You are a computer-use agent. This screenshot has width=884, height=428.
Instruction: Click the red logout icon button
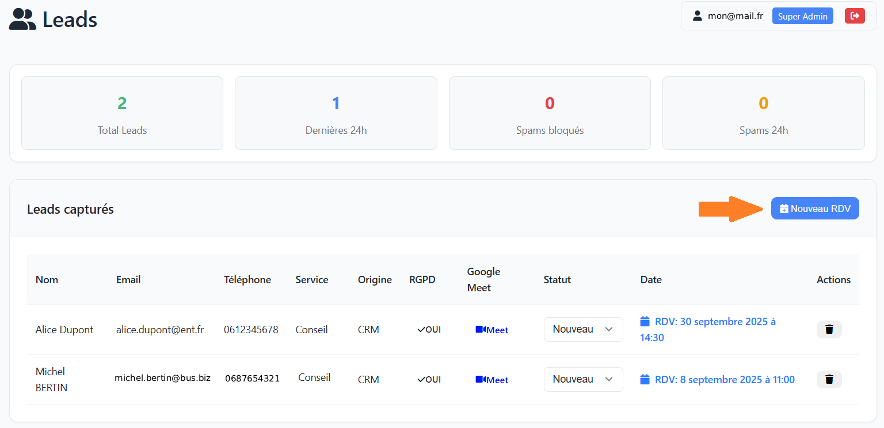[855, 16]
